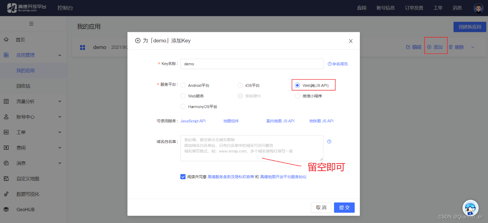Open the JavaScript API service link
The image size is (488, 223).
click(193, 121)
